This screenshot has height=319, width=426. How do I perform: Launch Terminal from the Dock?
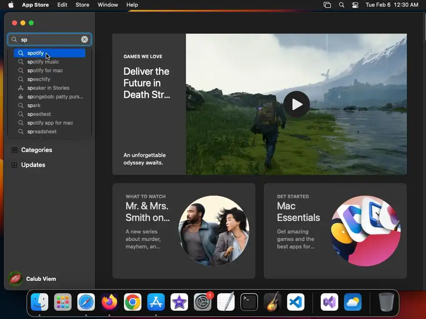[x=249, y=302]
